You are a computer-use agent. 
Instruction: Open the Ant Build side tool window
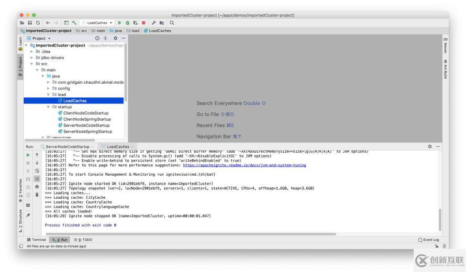coord(445,69)
